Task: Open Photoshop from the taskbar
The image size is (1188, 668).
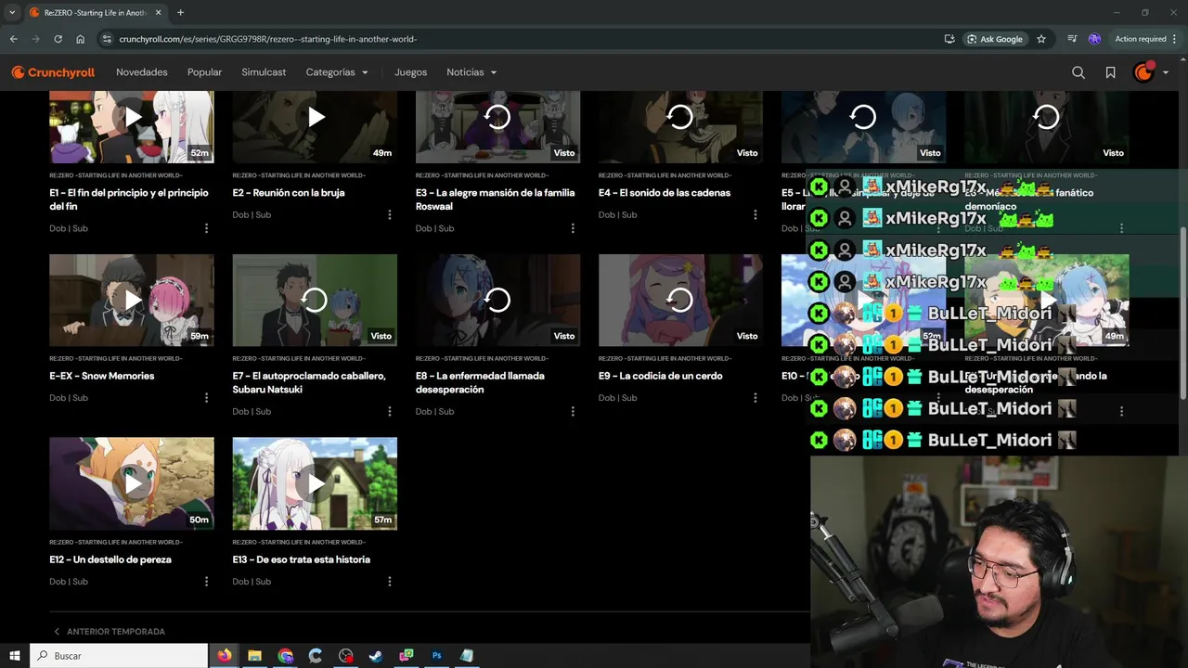Action: pyautogui.click(x=436, y=656)
